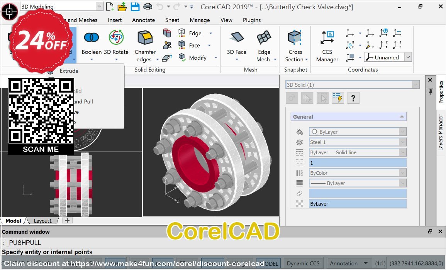Select the Edge Mesh tool
The image size is (446, 270).
tap(263, 46)
